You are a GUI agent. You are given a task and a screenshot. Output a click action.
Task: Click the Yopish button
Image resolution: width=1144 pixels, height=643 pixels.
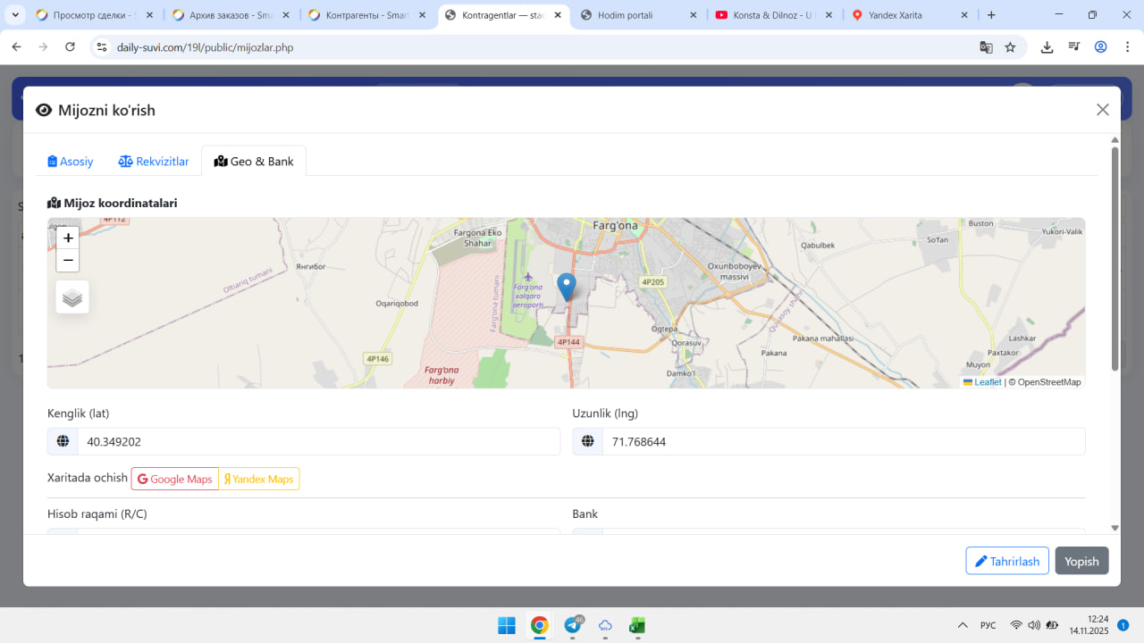pos(1081,561)
